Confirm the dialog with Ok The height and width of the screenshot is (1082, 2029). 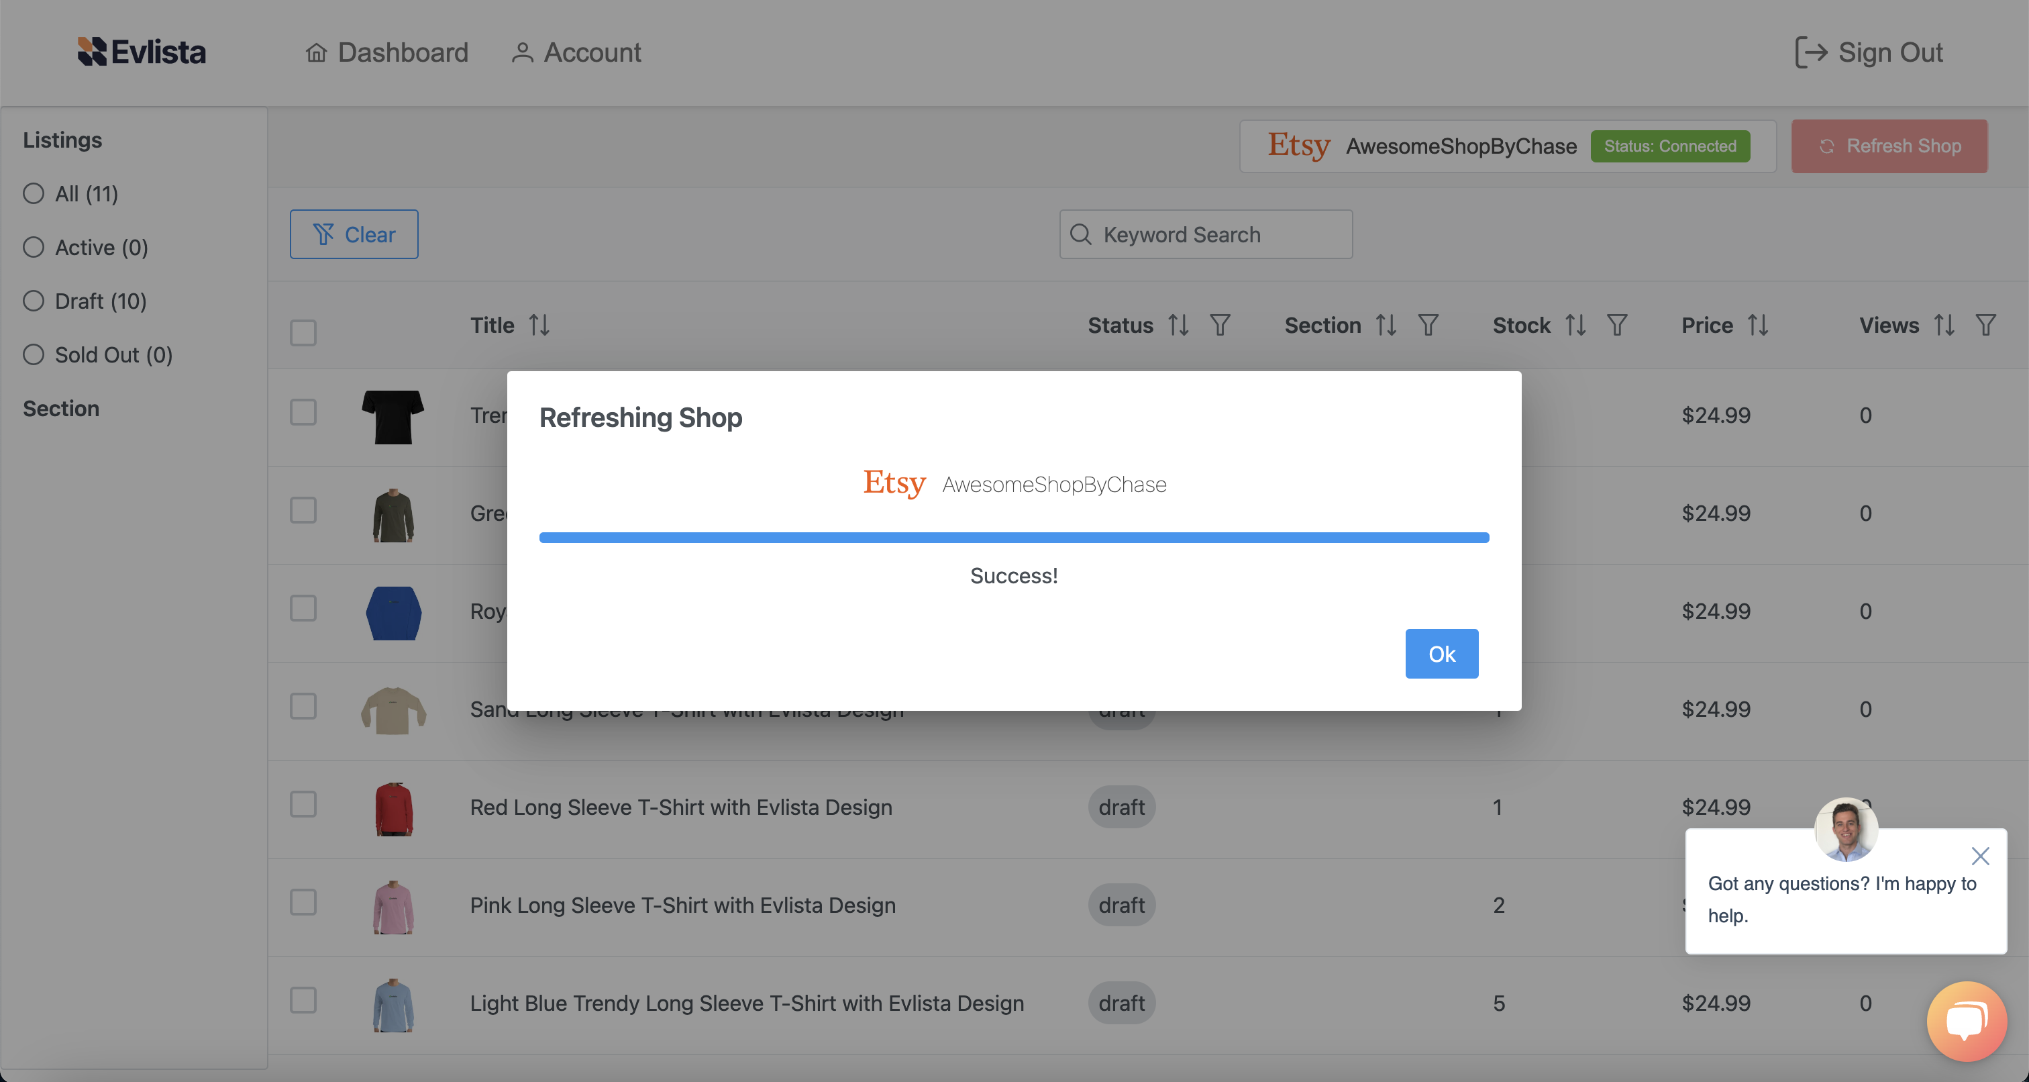point(1441,653)
